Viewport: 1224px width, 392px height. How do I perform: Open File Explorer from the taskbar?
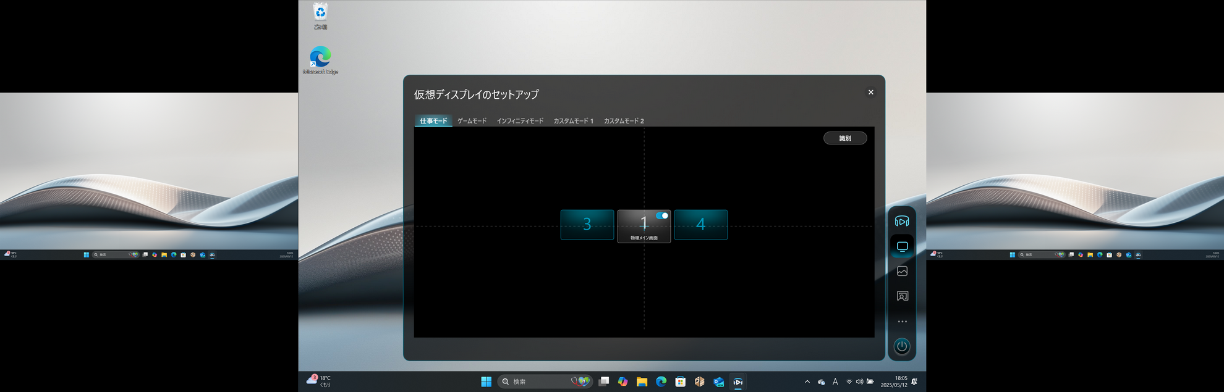[x=642, y=382]
